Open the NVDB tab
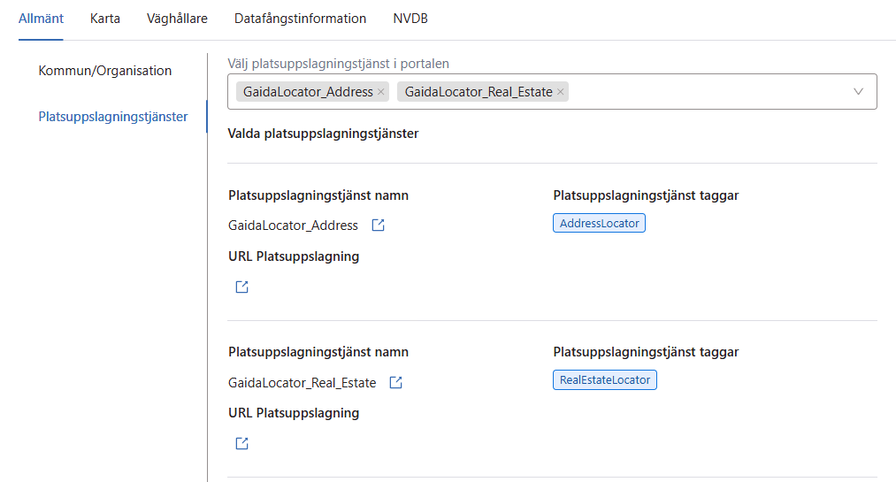Viewport: 896px width, 482px height. click(410, 19)
